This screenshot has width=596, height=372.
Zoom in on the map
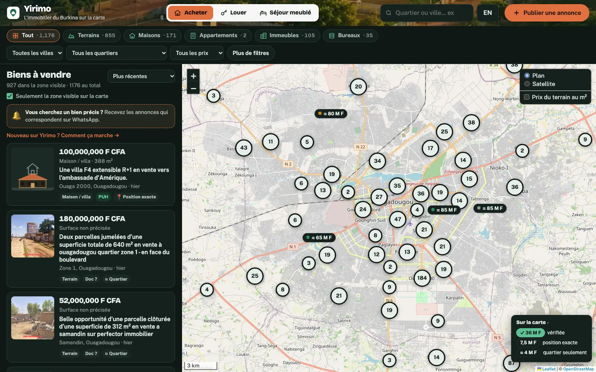pyautogui.click(x=193, y=76)
